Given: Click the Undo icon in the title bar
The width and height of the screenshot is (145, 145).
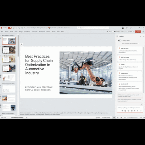Looking at the screenshot, I should (16, 28).
